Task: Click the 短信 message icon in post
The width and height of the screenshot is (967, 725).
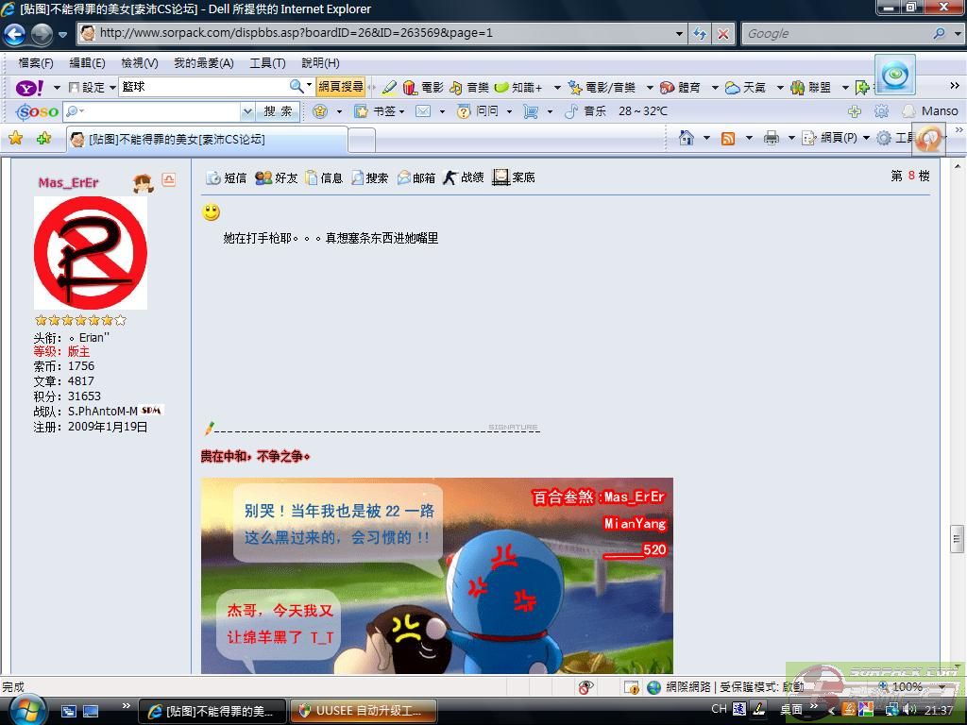Action: pyautogui.click(x=227, y=177)
